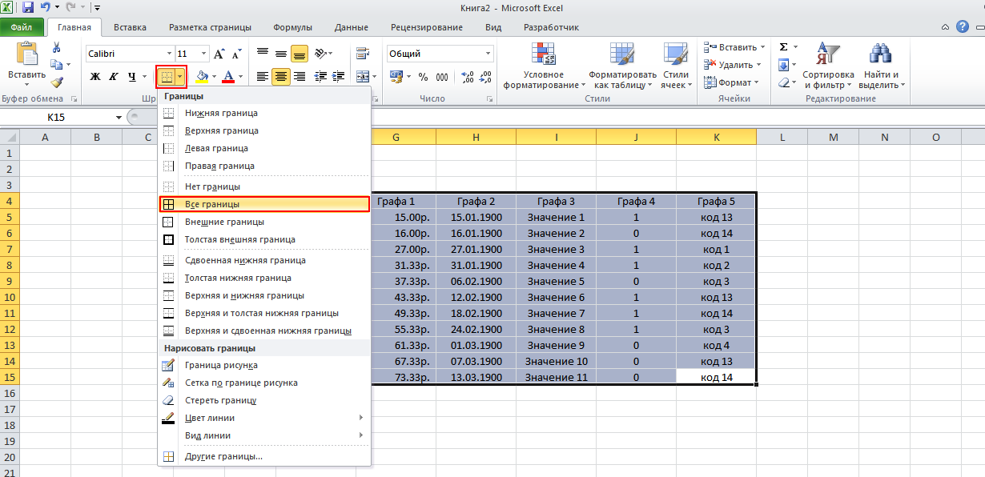Viewport: 985px width, 477px height.
Task: Undo the last action
Action: point(46,8)
